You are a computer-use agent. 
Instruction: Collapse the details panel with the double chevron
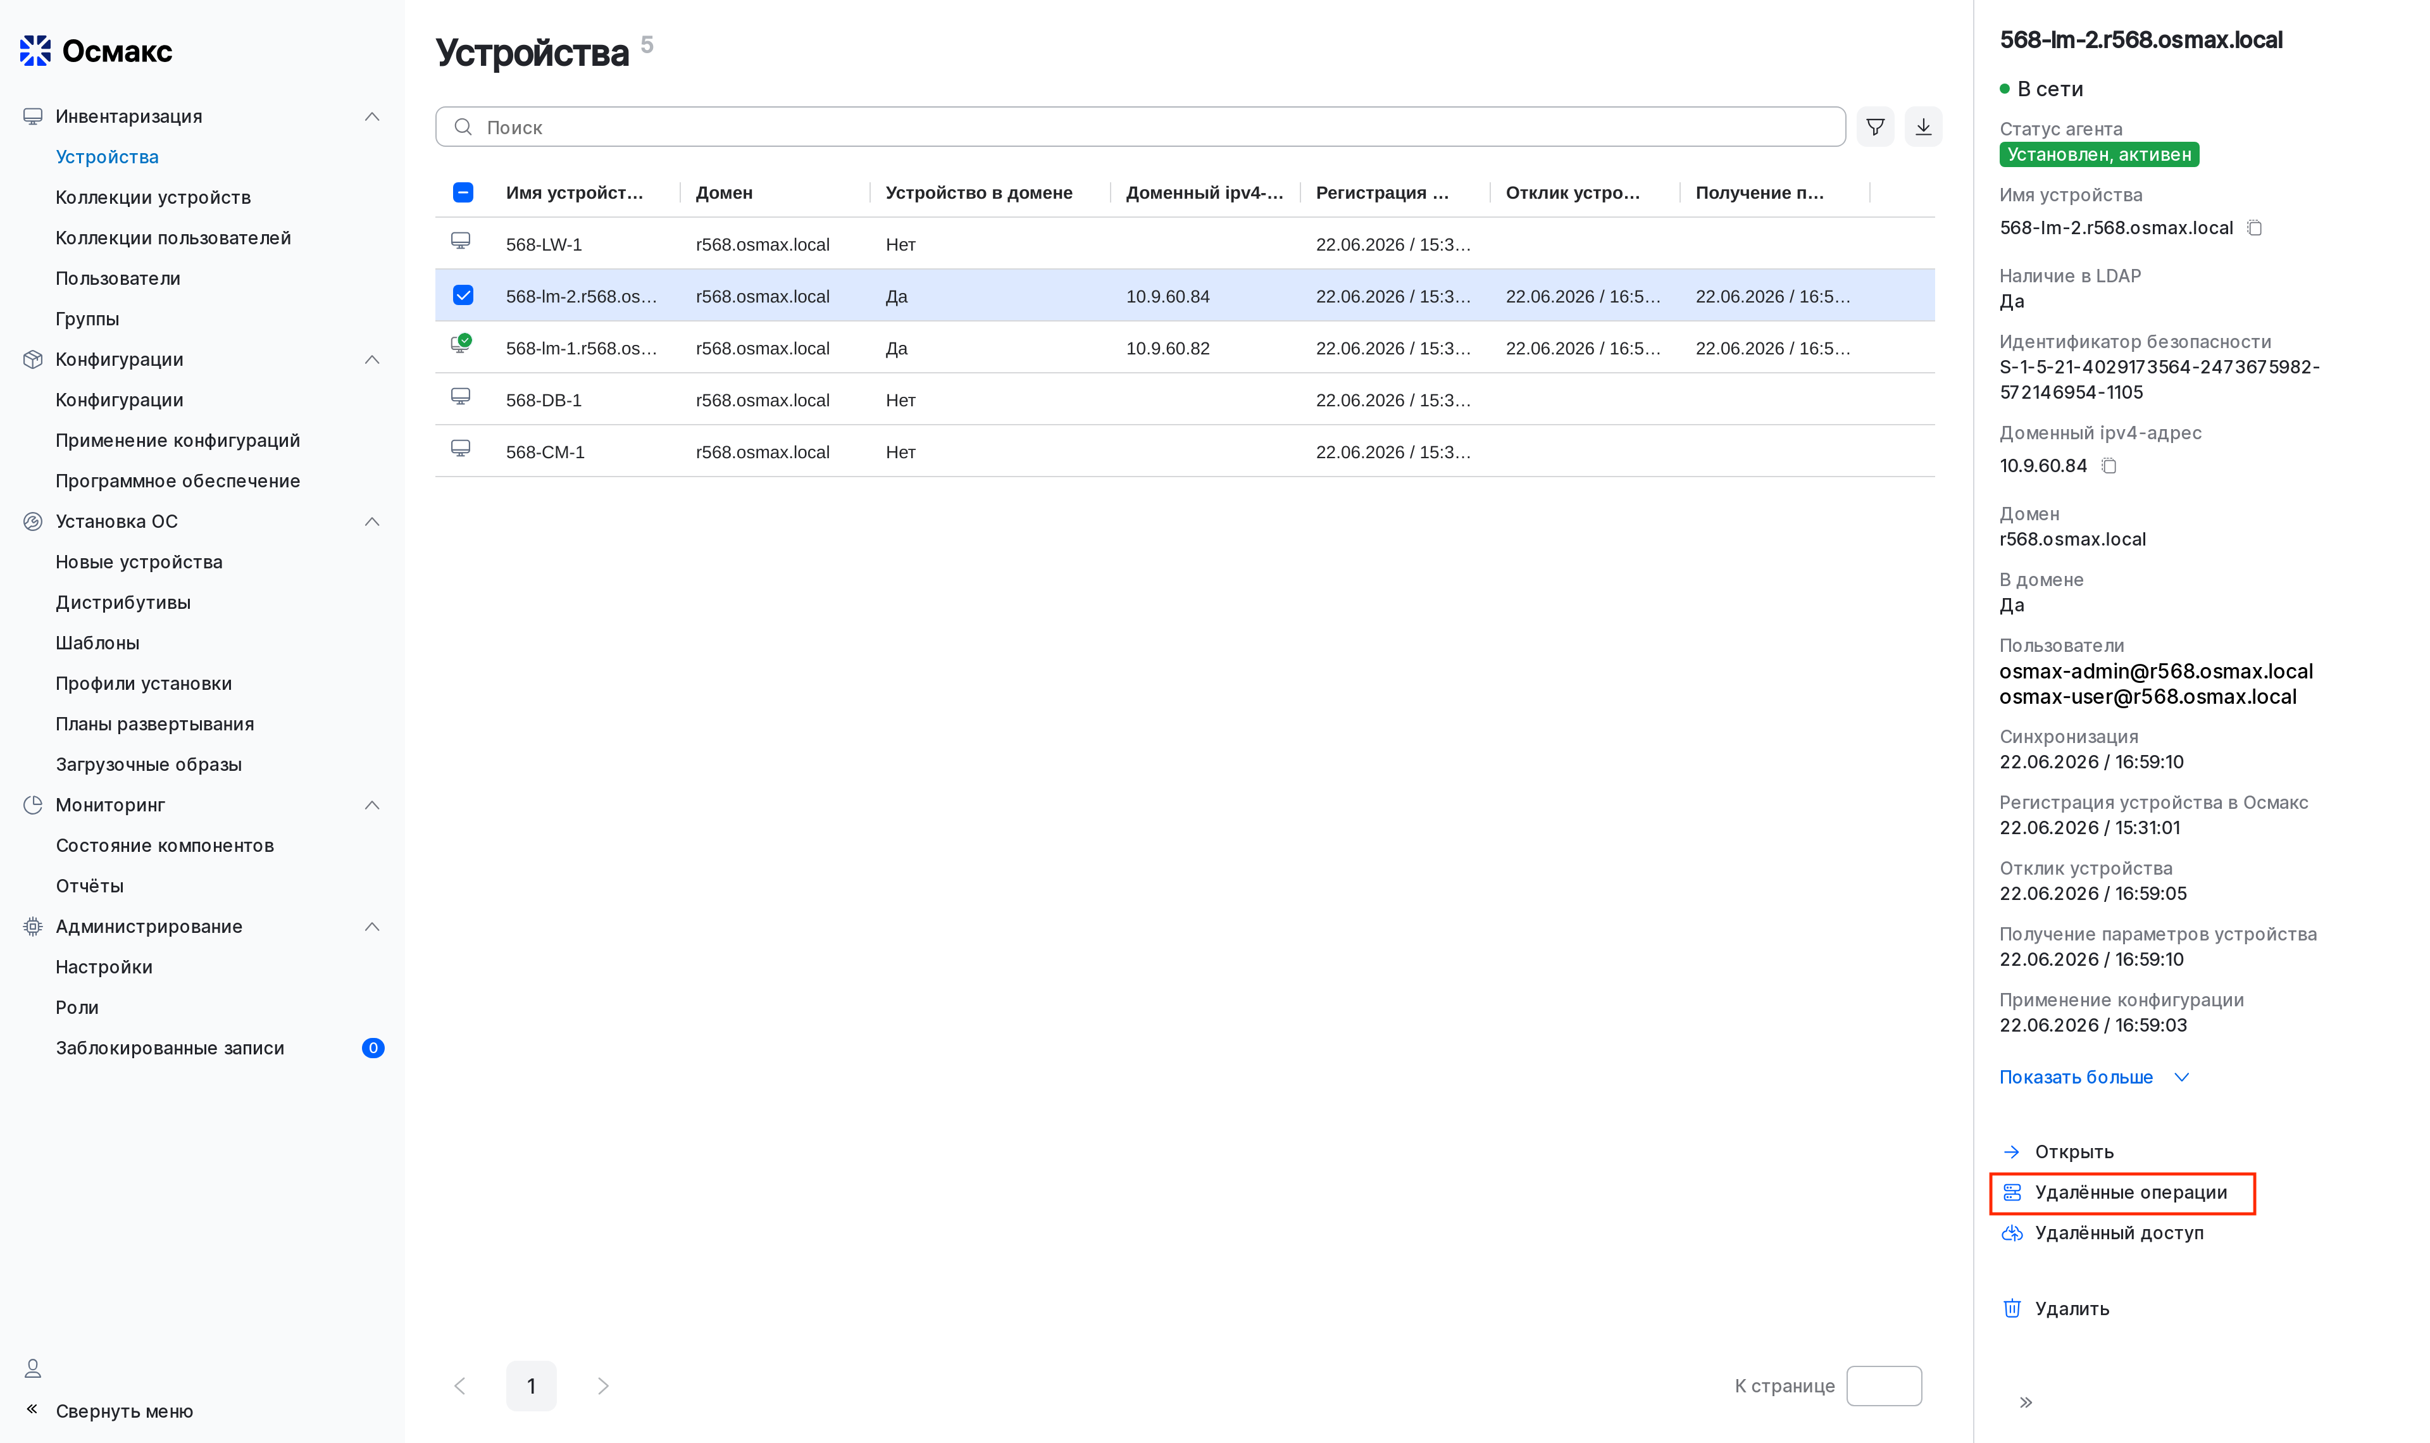coord(2026,1402)
